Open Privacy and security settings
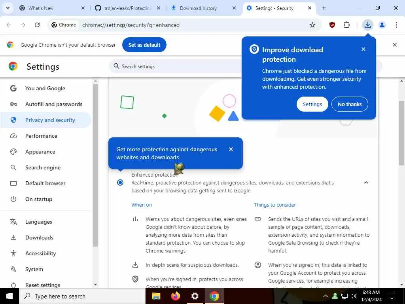 click(45, 120)
